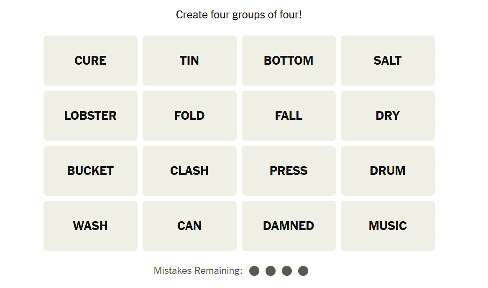Click the "Create four groups of four!" heading
488x288 pixels.
239,15
